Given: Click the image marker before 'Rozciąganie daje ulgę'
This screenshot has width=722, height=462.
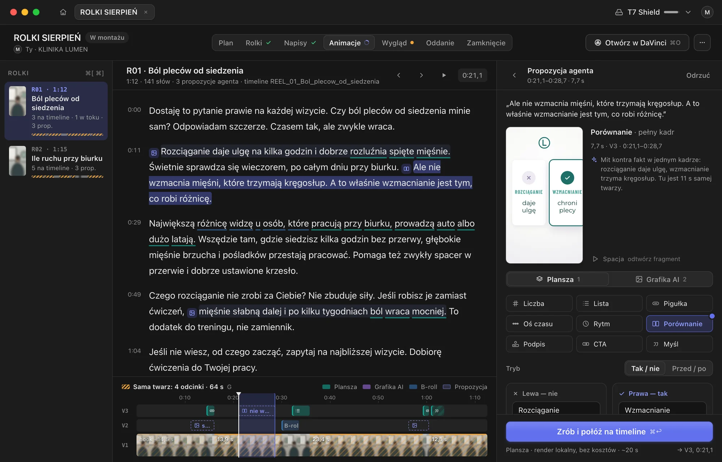Looking at the screenshot, I should 154,153.
